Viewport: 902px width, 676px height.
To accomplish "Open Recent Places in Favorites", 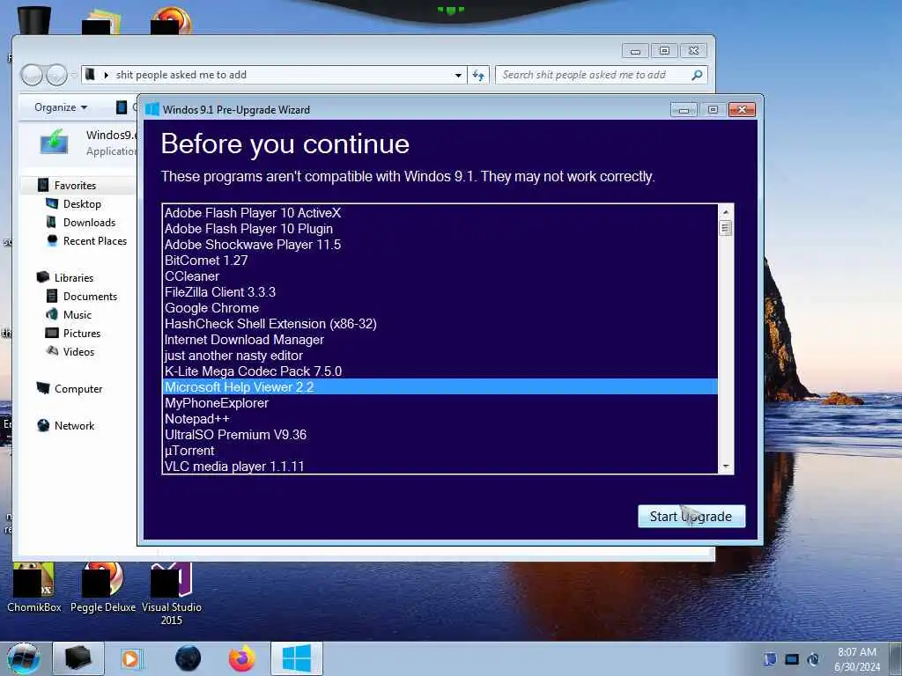I will coord(95,241).
